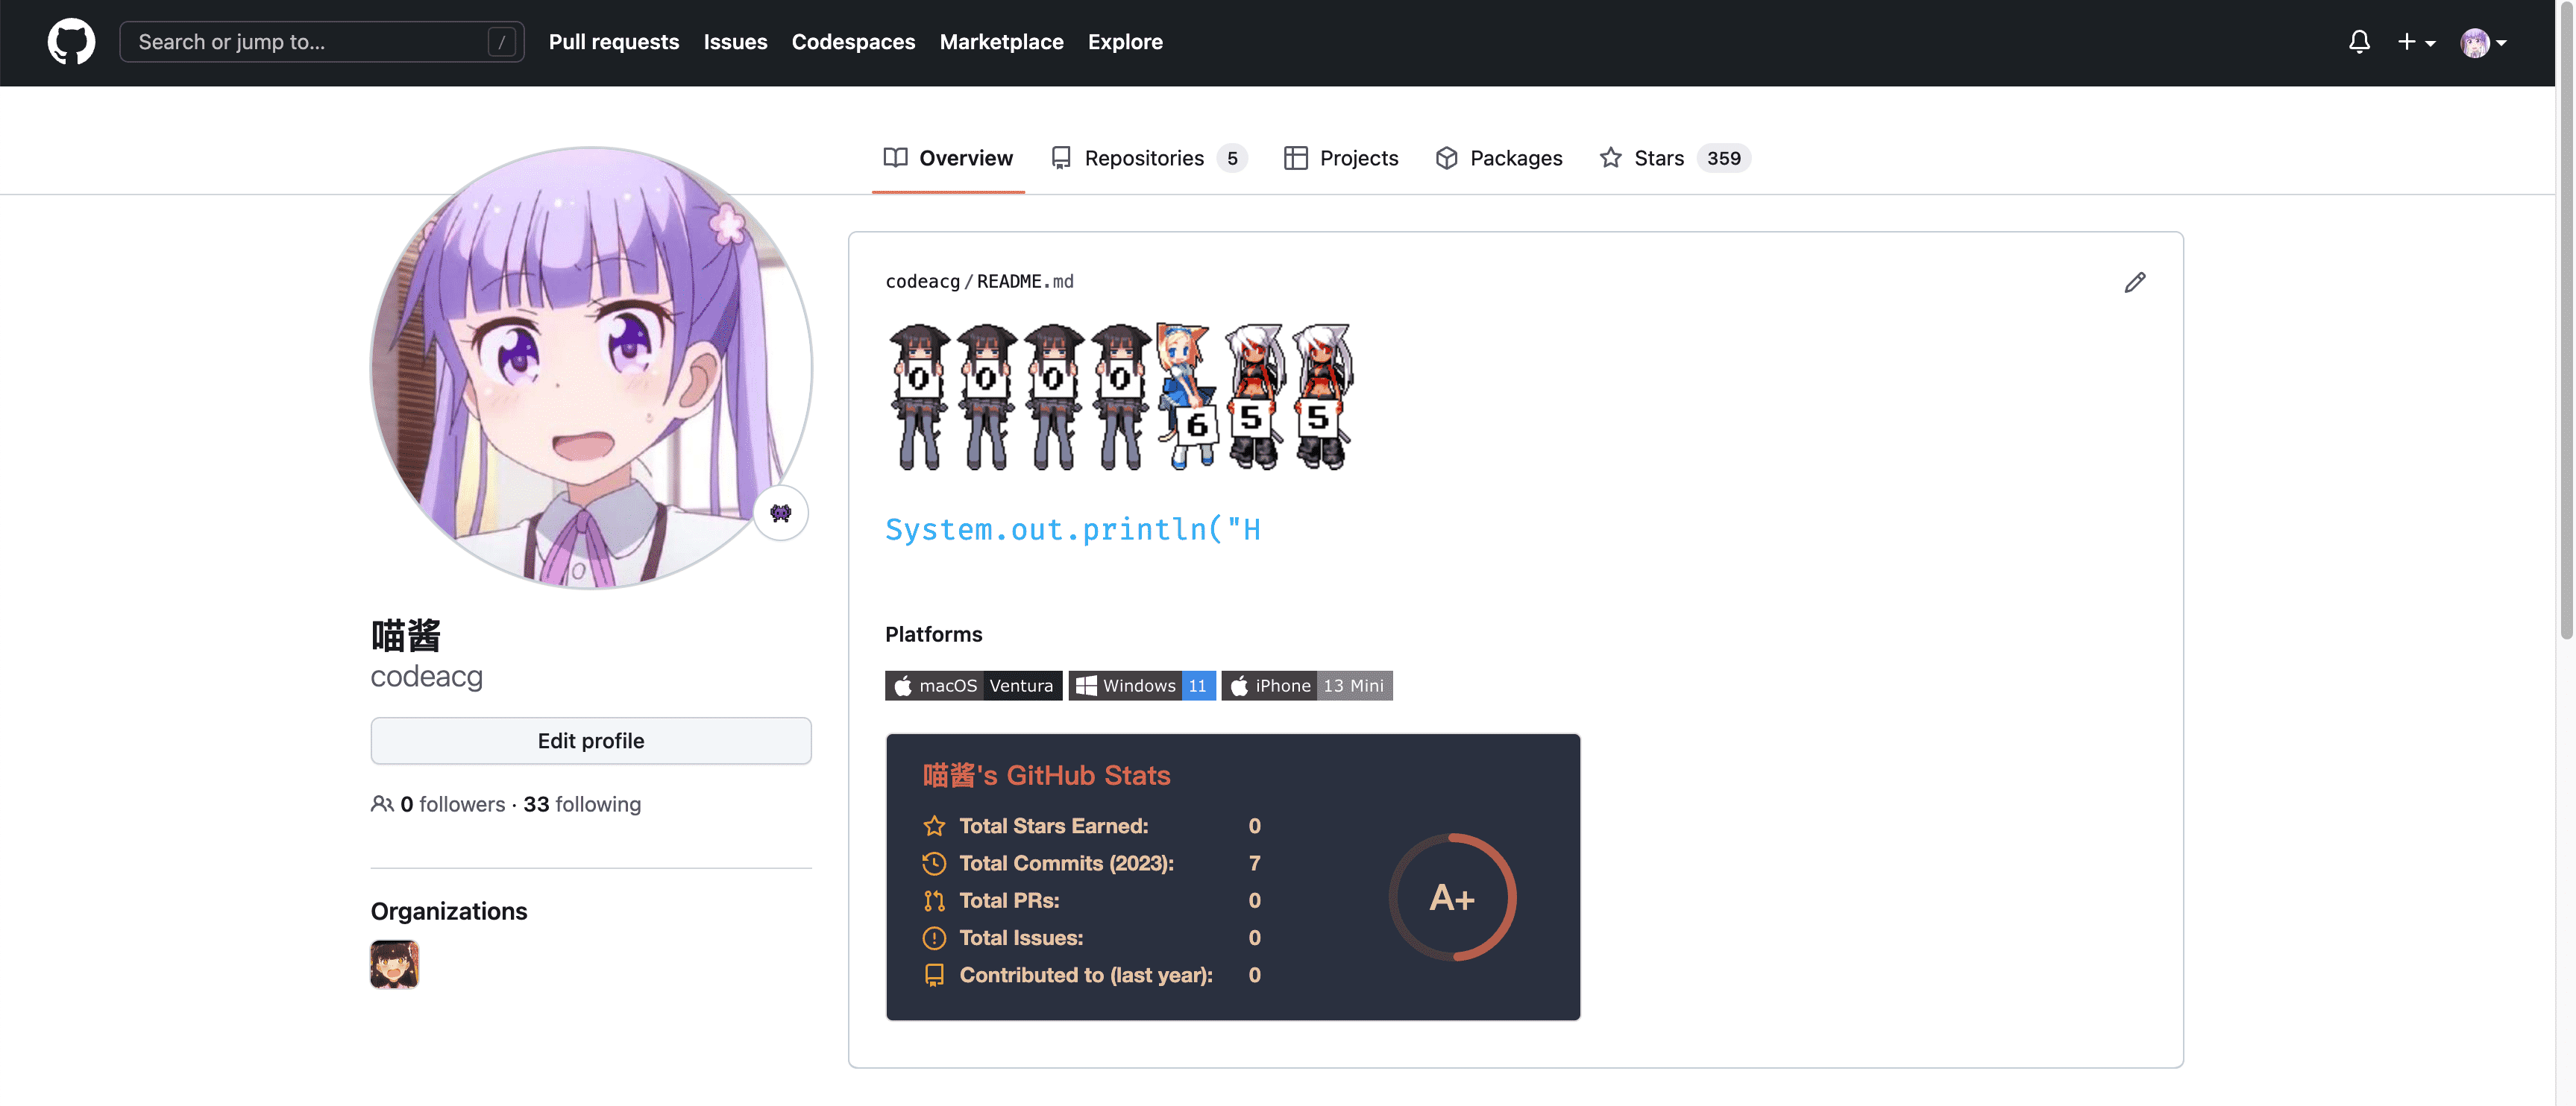
Task: Click the System.out.println typing text
Action: 1072,529
